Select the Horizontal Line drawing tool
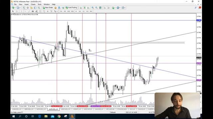The width and height of the screenshot is (213, 119). (x=25, y=11)
